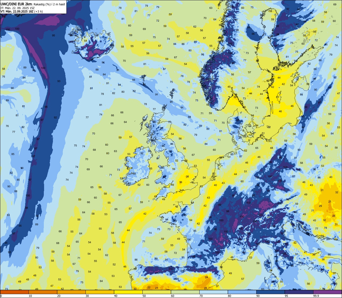
Task: Click the 90–95% dark blue legend swatch
Action: [270, 292]
